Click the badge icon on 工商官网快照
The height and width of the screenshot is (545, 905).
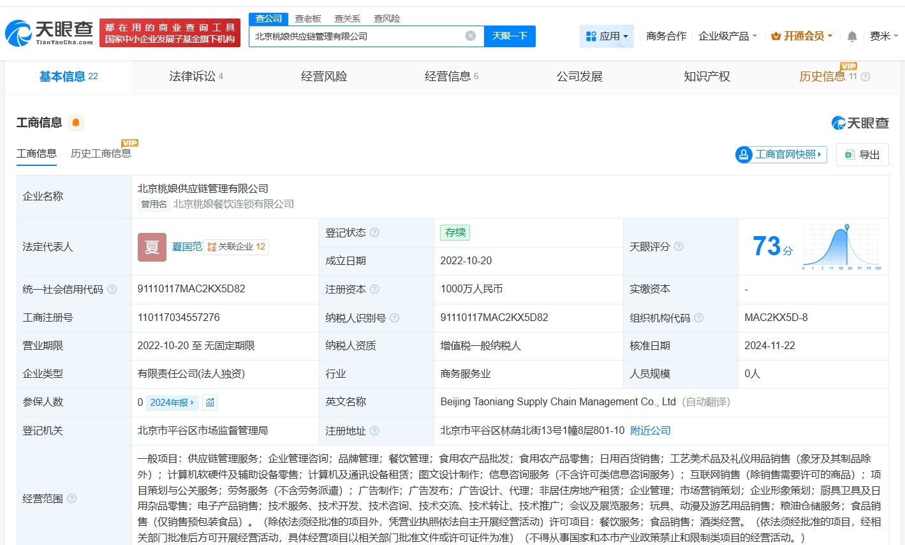click(x=743, y=154)
